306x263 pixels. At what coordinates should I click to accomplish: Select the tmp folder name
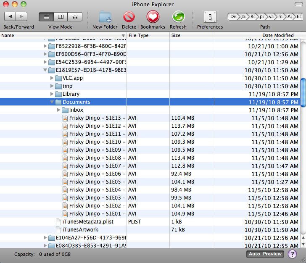click(x=67, y=86)
